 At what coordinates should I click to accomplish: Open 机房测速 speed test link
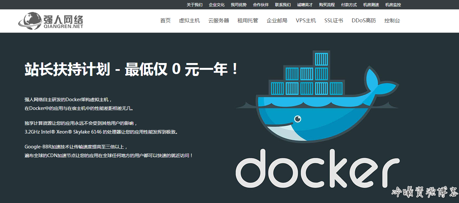pyautogui.click(x=371, y=5)
